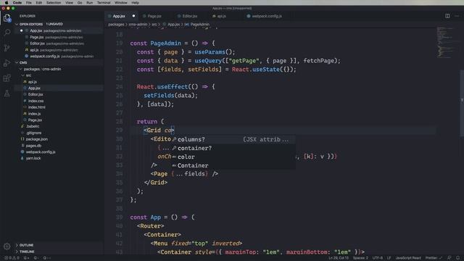Collapse the packages / cms-admin folder
The height and width of the screenshot is (261, 464).
coord(20,69)
